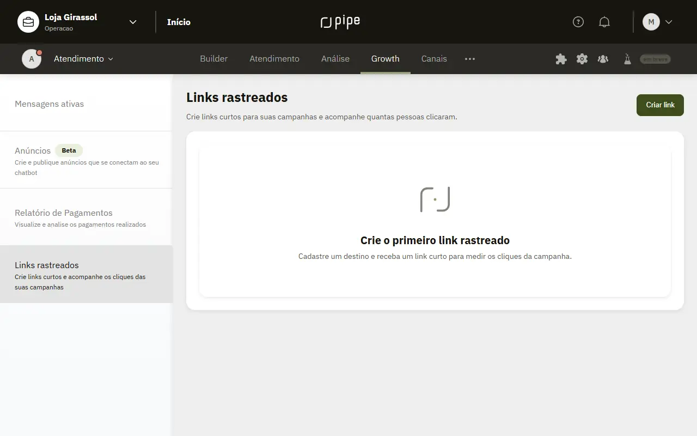Open the team members icon
The image size is (697, 436).
(x=603, y=59)
